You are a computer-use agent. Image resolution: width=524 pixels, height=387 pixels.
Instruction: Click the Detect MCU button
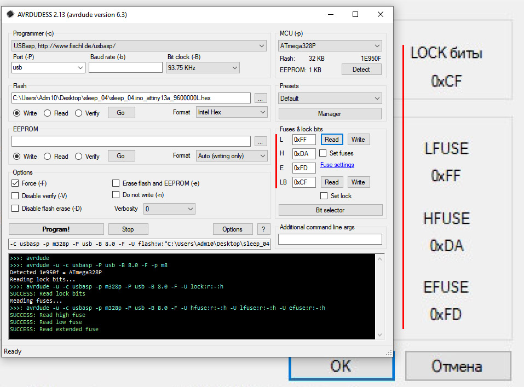click(361, 70)
